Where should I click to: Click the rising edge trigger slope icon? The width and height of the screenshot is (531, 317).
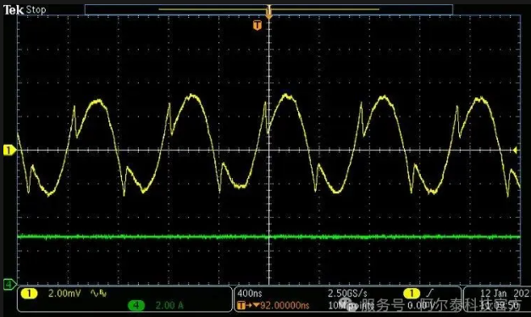pyautogui.click(x=430, y=293)
